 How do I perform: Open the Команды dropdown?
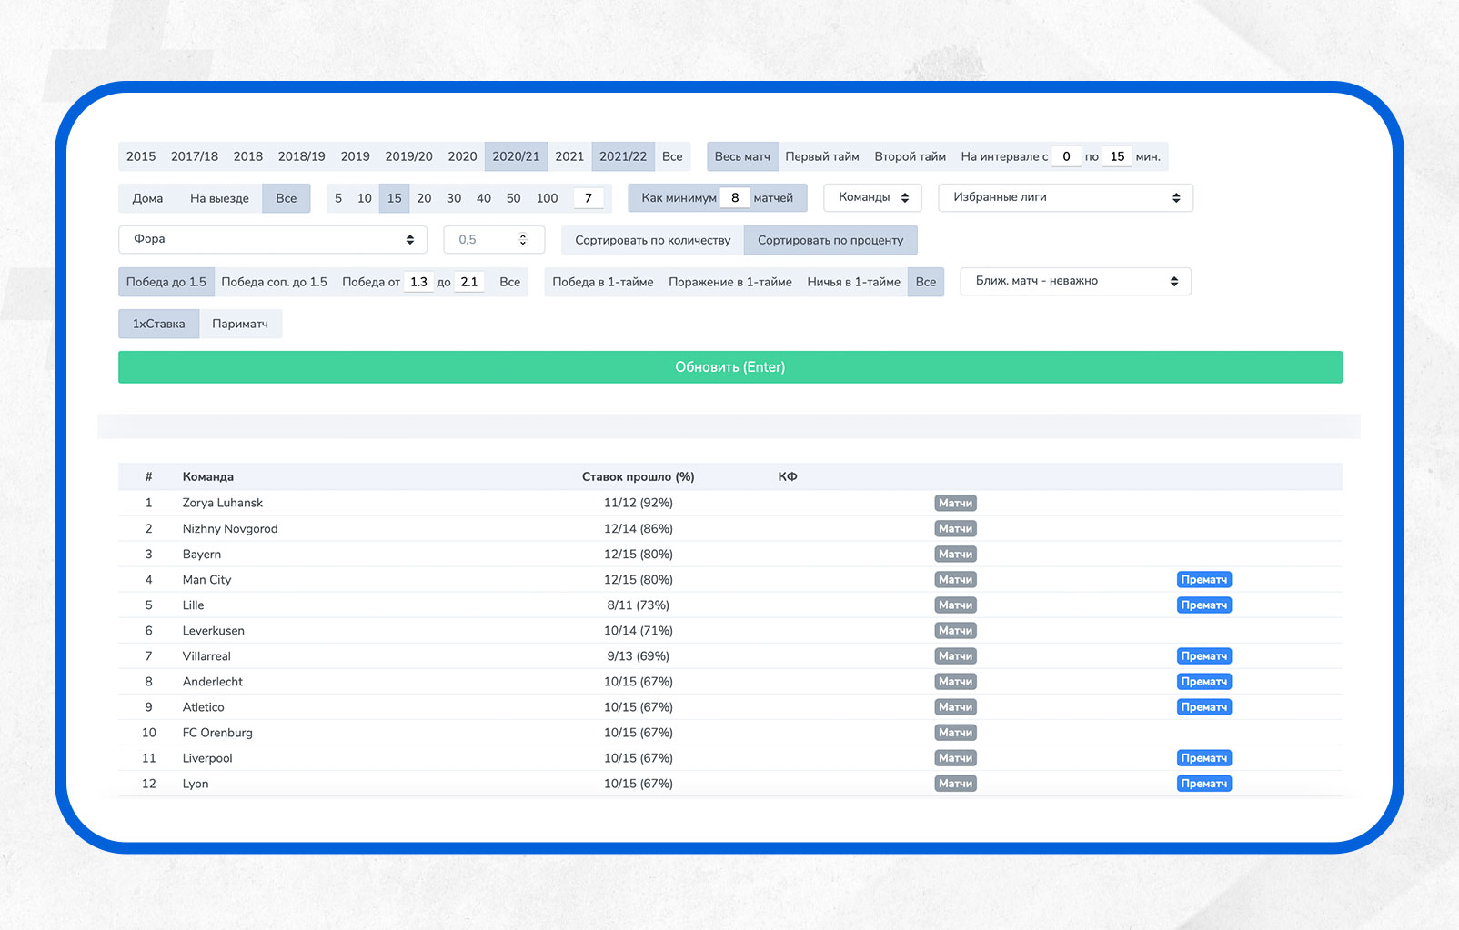[x=872, y=197]
